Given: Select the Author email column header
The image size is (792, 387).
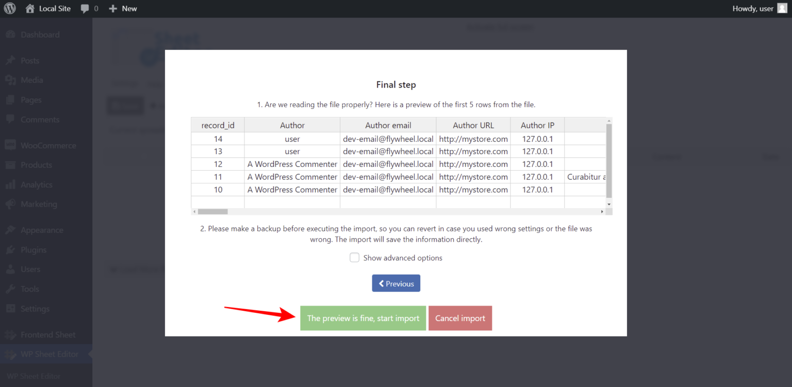Looking at the screenshot, I should click(x=388, y=125).
